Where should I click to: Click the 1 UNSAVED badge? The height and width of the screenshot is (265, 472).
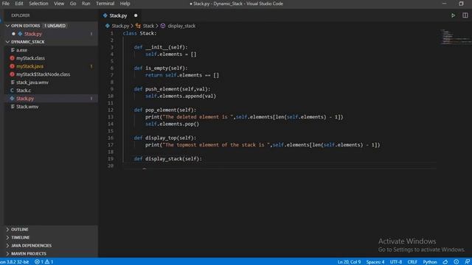pos(55,26)
